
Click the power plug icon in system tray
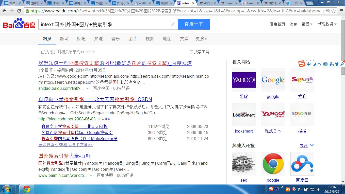(306, 189)
